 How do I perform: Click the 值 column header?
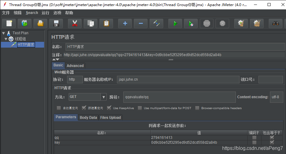(x=199, y=133)
